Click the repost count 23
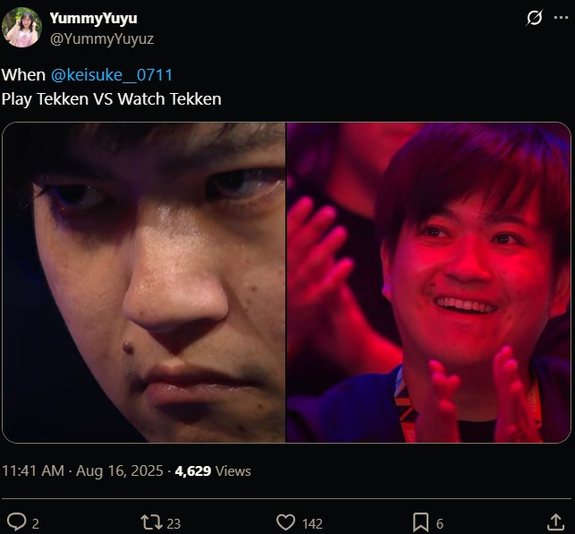575x534 pixels. (173, 523)
